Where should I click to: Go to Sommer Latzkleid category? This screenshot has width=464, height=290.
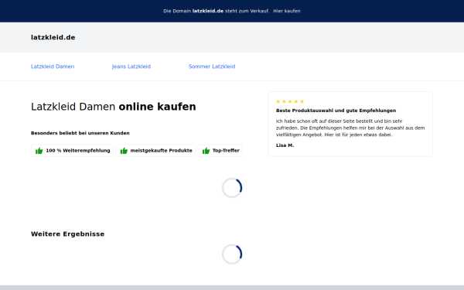pos(212,67)
